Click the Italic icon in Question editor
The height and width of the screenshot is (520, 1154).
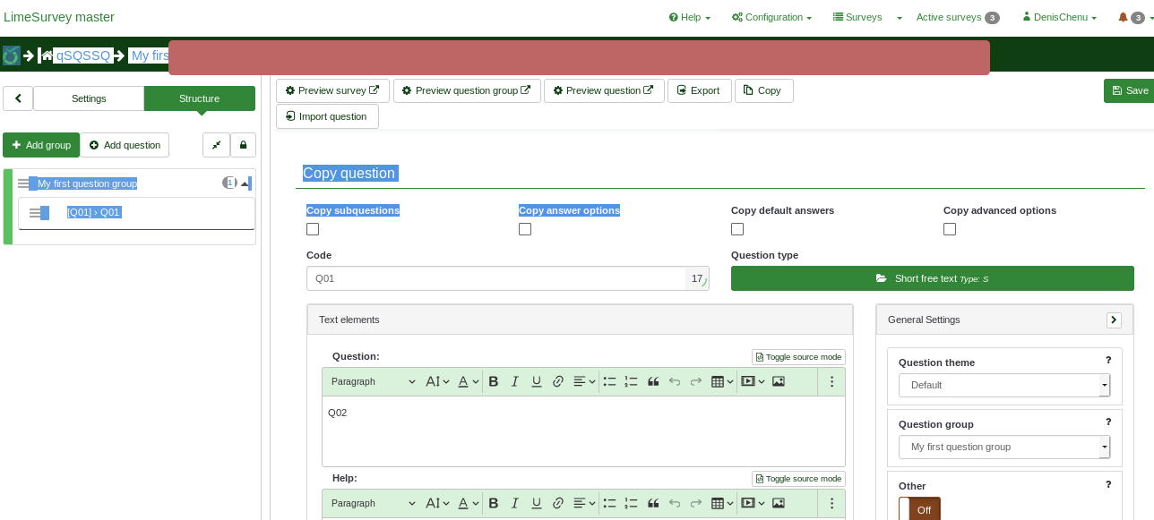point(515,381)
